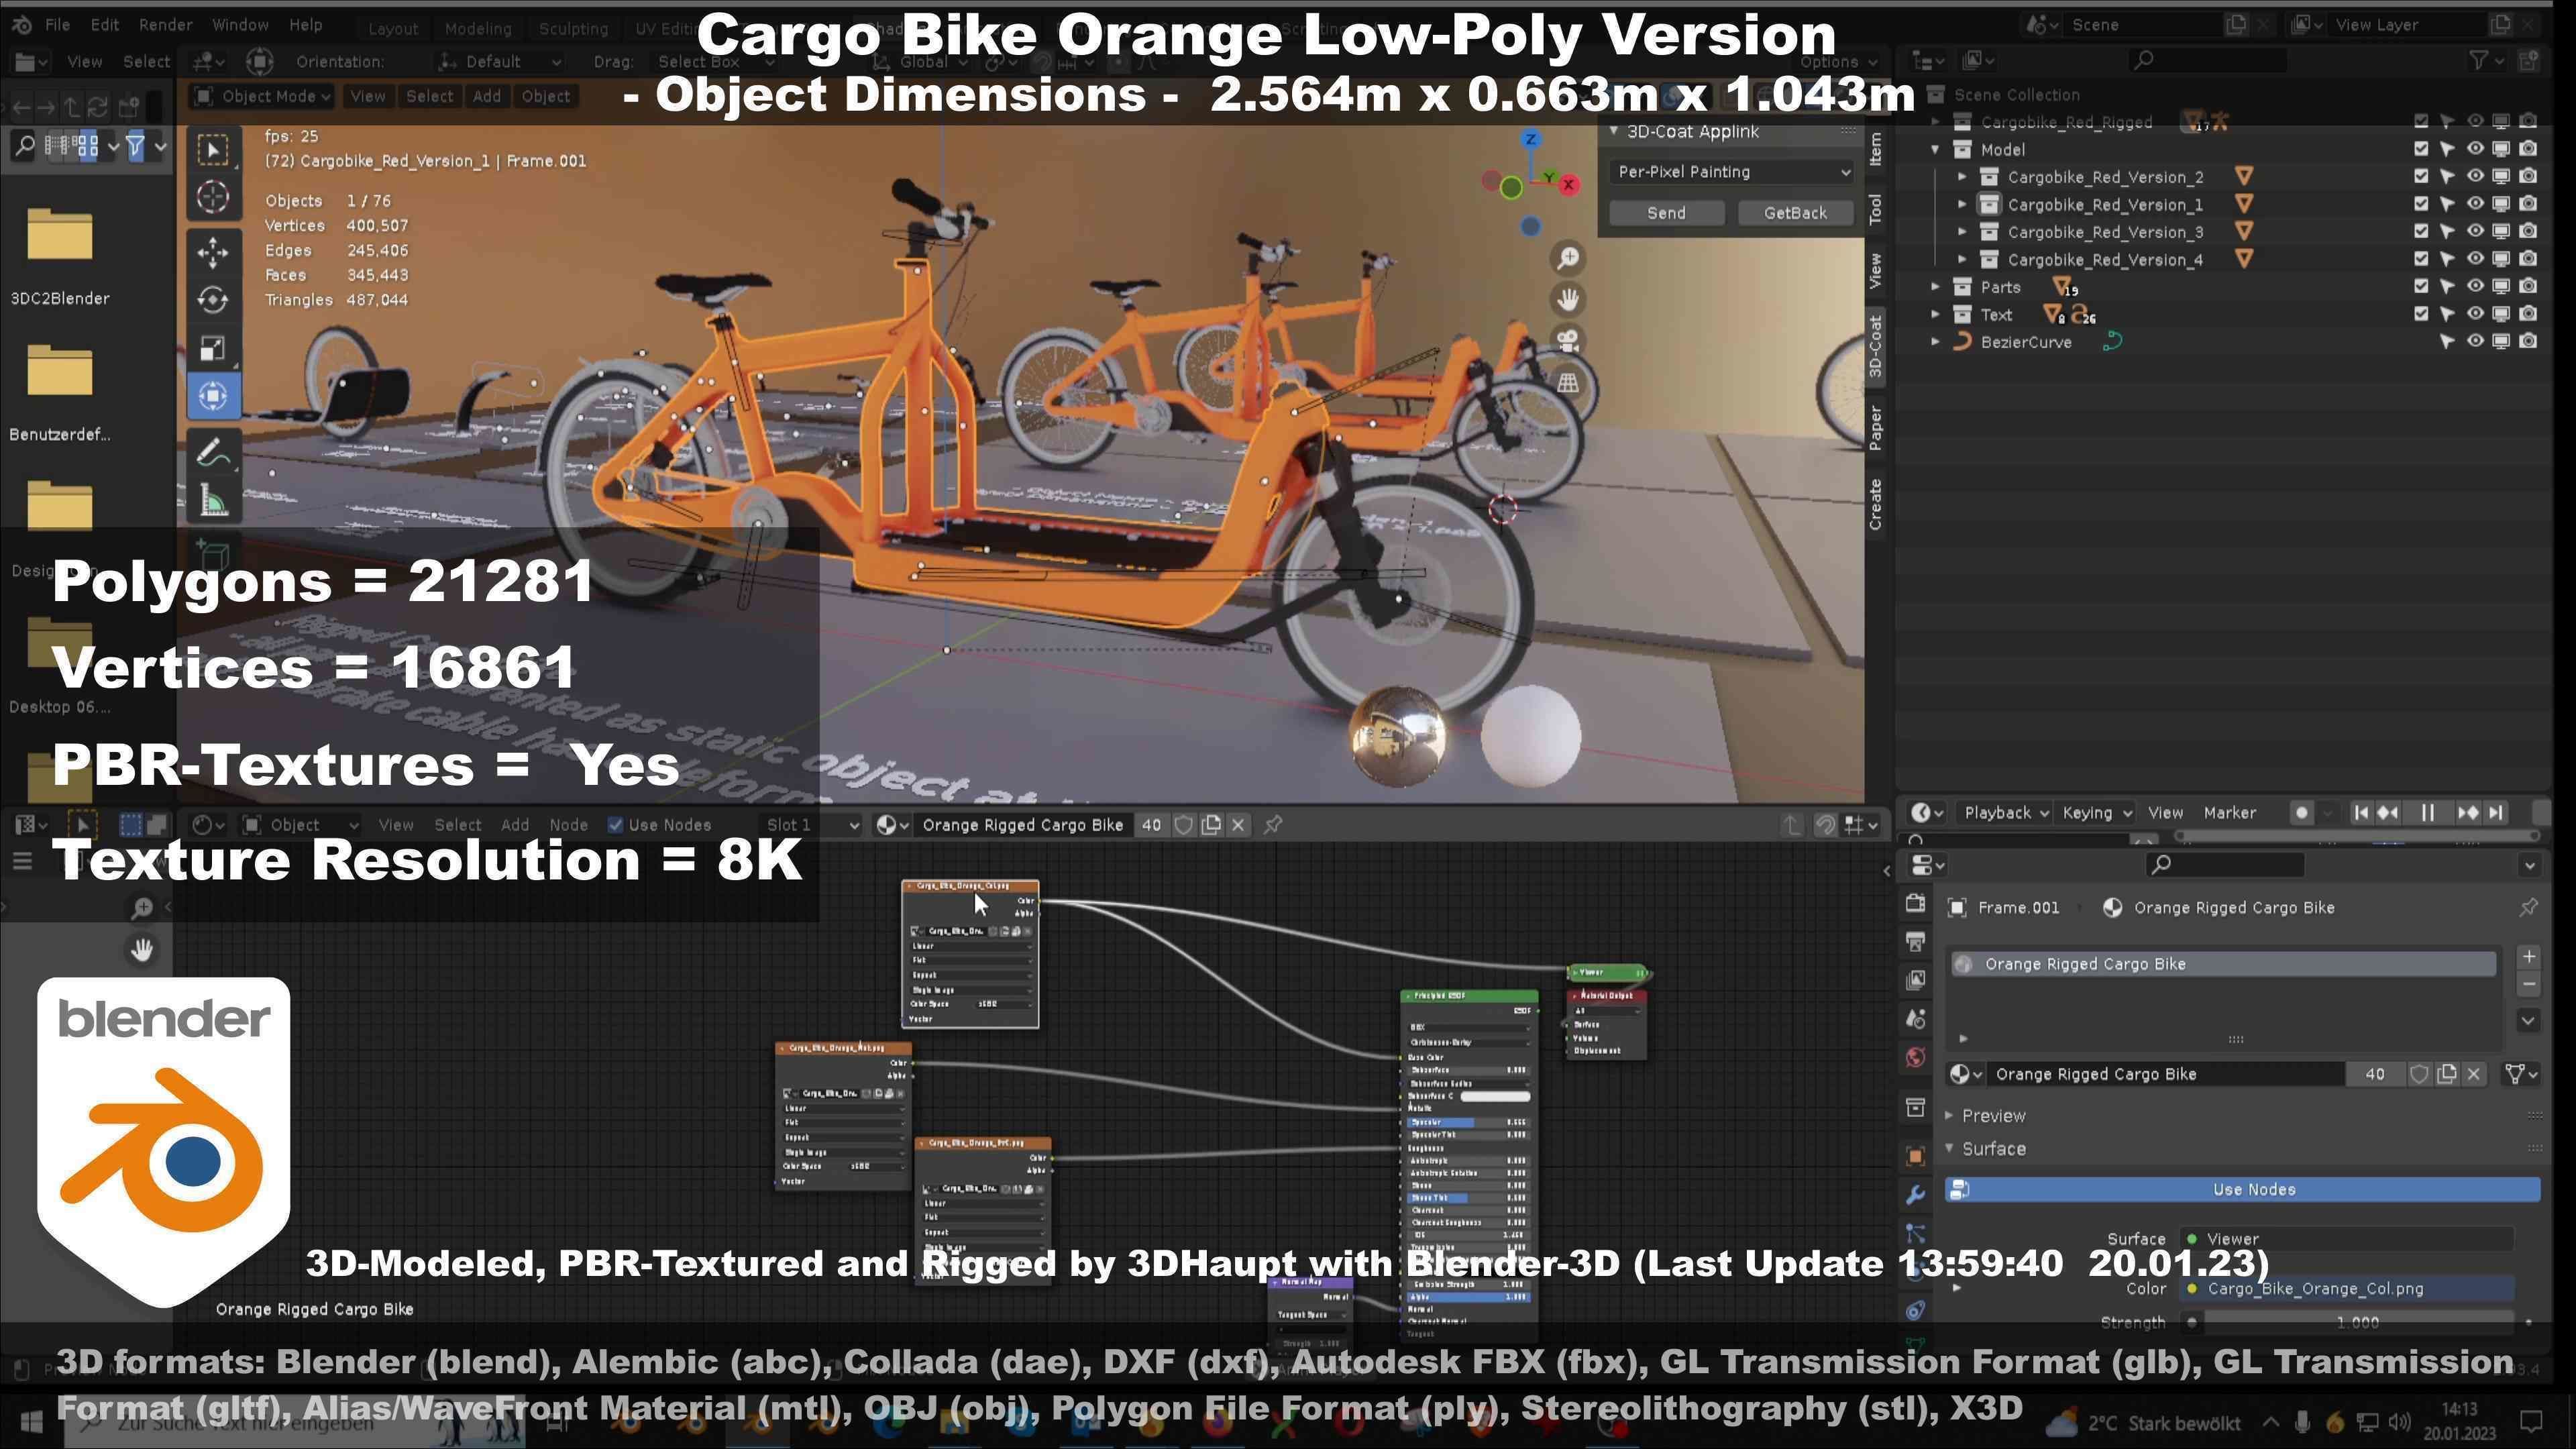Image resolution: width=2576 pixels, height=1449 pixels.
Task: Expand the BezierCurve object
Action: (x=1935, y=342)
